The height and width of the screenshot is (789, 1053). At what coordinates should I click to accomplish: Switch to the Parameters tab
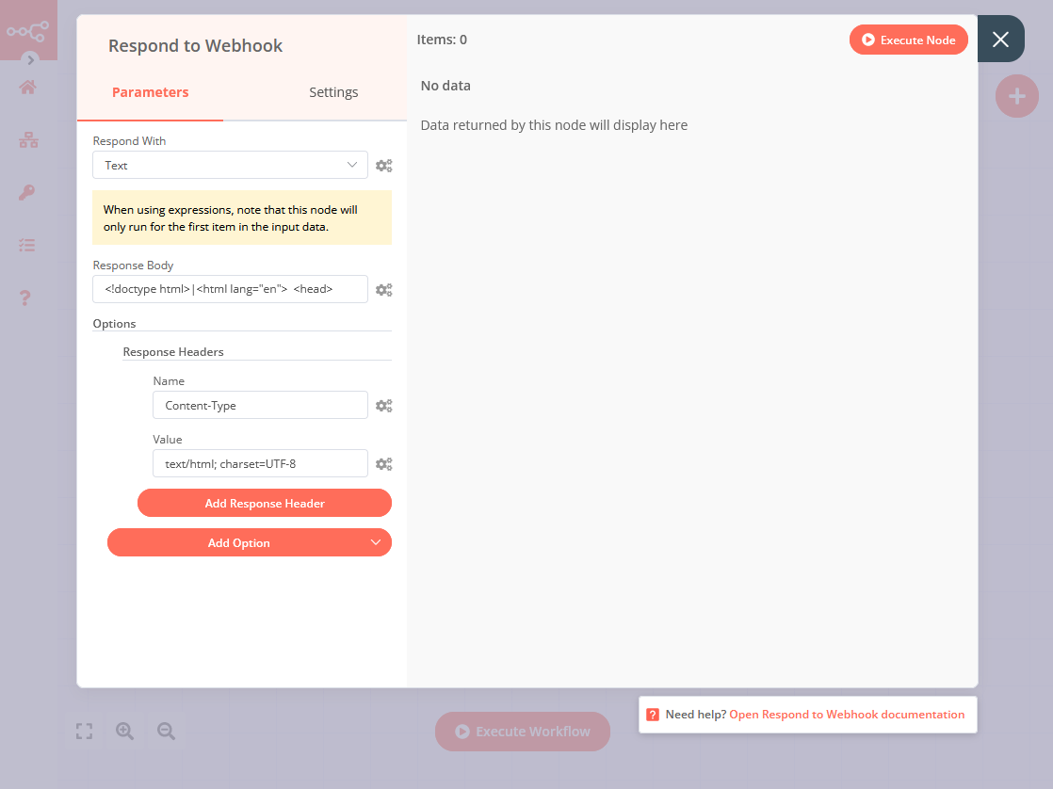(150, 92)
